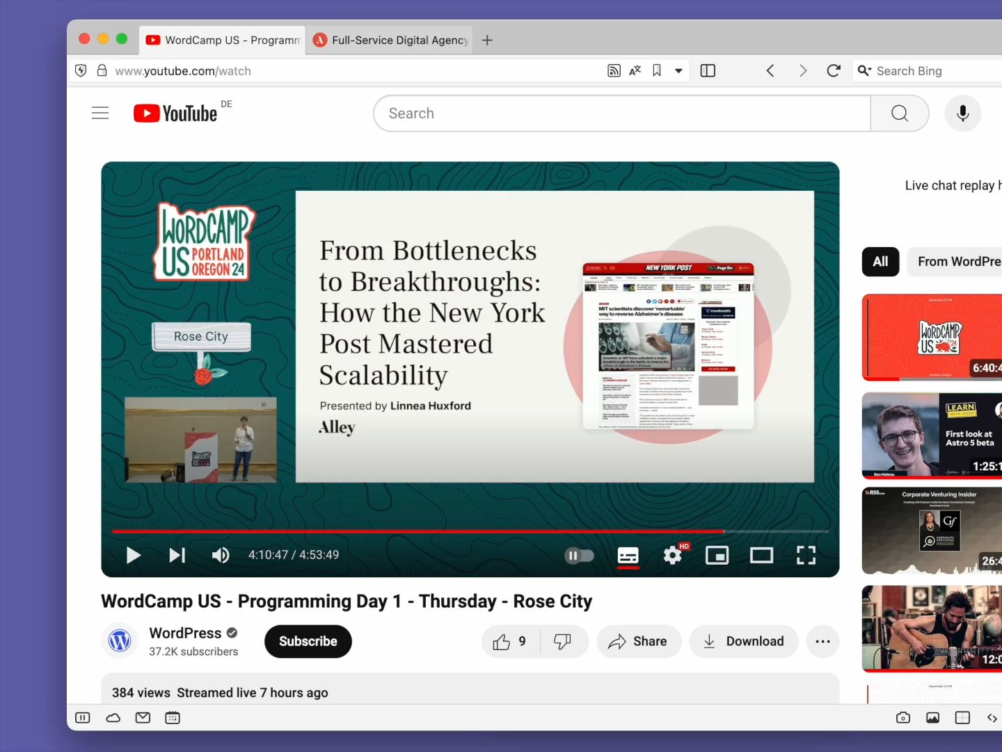Viewport: 1002px width, 752px height.
Task: Enable miniplayer mode
Action: click(717, 555)
